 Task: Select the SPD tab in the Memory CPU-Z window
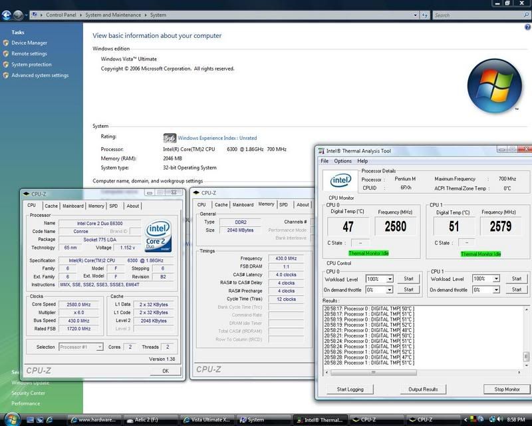[283, 204]
